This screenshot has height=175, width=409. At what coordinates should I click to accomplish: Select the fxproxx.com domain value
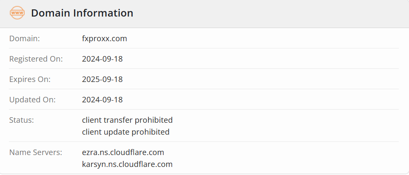pyautogui.click(x=105, y=39)
